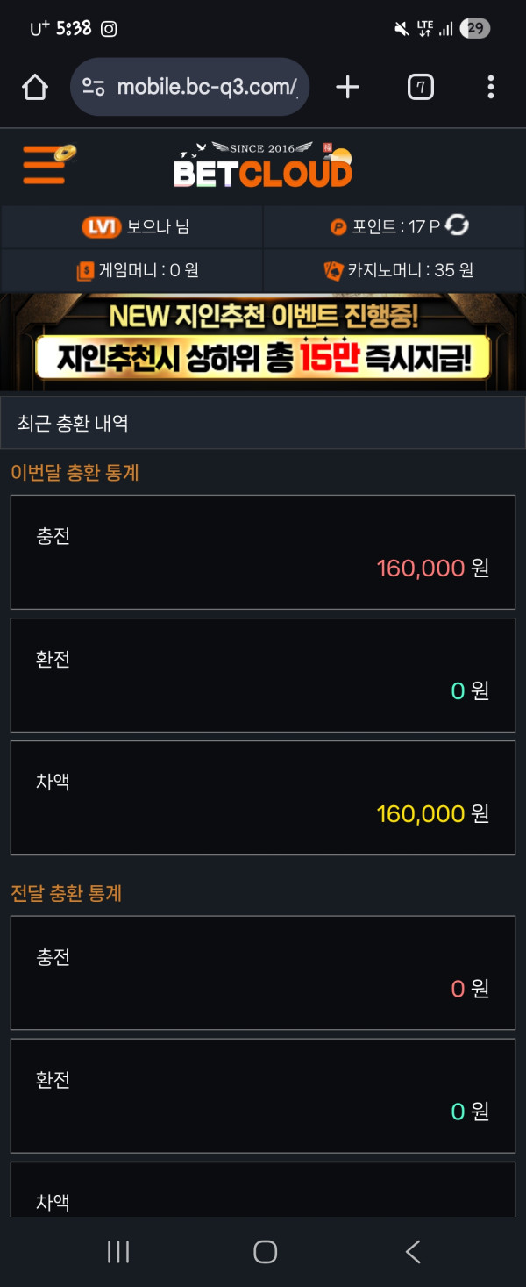This screenshot has height=1287, width=526.
Task: Open the orange hamburger menu
Action: pyautogui.click(x=46, y=165)
